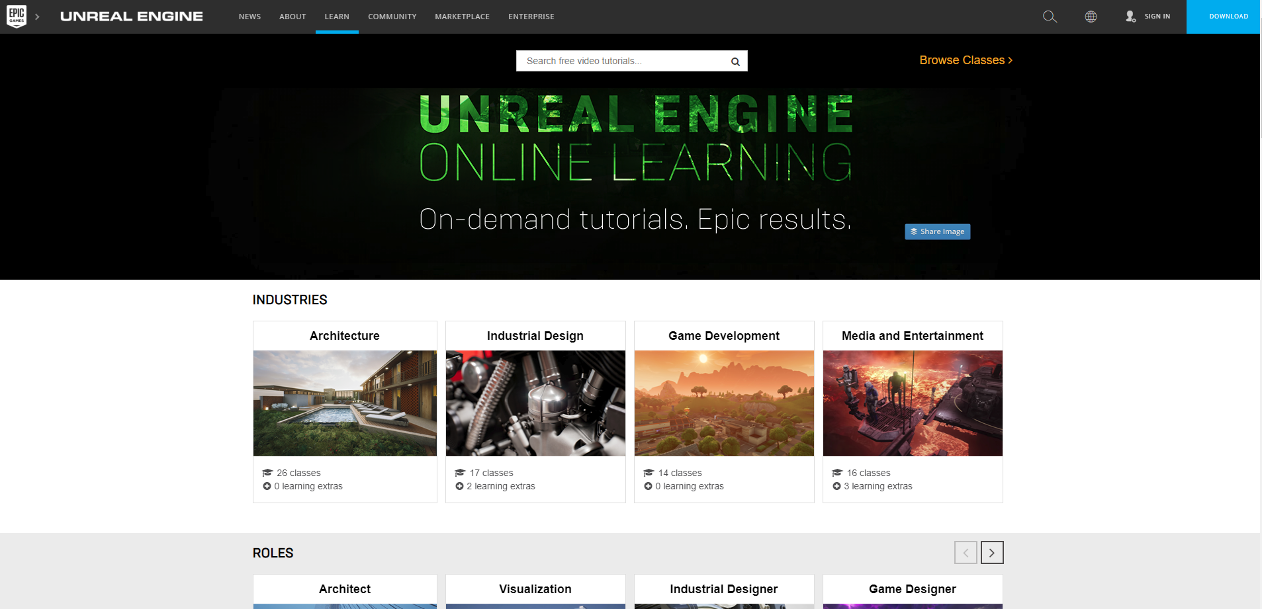The height and width of the screenshot is (609, 1262).
Task: Open the Visualization role card
Action: click(x=535, y=591)
